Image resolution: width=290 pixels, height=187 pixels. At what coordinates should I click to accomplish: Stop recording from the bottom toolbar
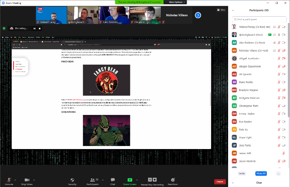click(155, 180)
